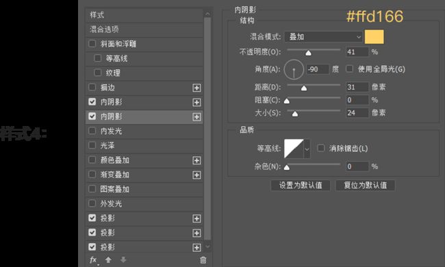The width and height of the screenshot is (445, 267).
Task: Enable the 描边 checkbox
Action: 92,87
